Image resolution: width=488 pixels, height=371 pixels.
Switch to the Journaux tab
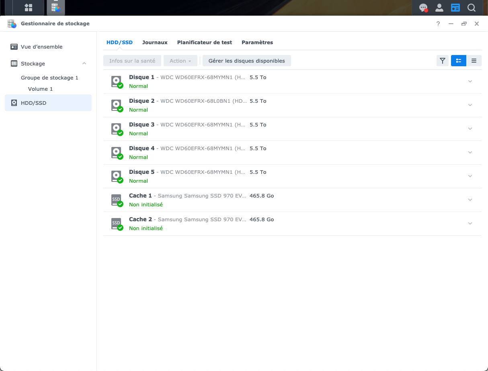click(155, 42)
